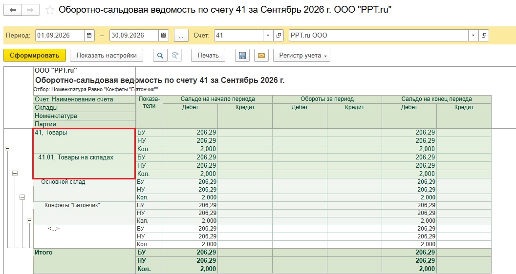Open the Регистр учета dropdown menu
The width and height of the screenshot is (516, 274).
[301, 56]
